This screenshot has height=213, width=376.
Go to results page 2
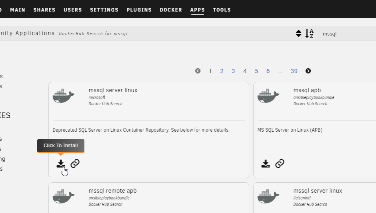tap(222, 71)
